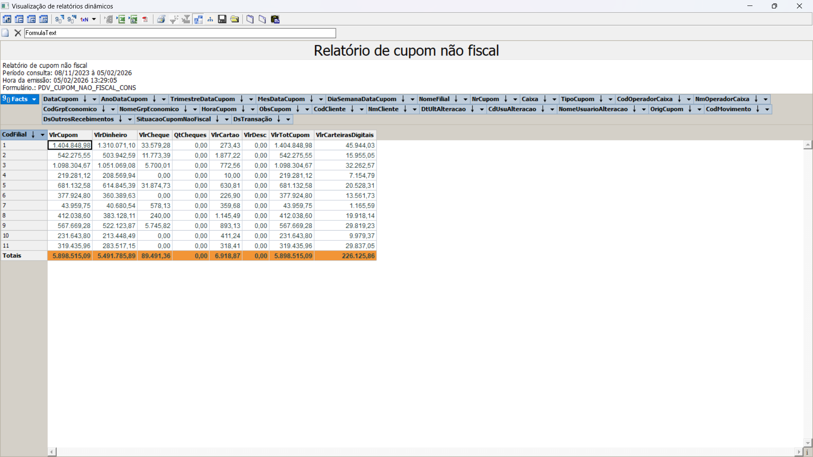Click the VlrCarteirasDigitais column header
813x457 pixels.
[345, 135]
